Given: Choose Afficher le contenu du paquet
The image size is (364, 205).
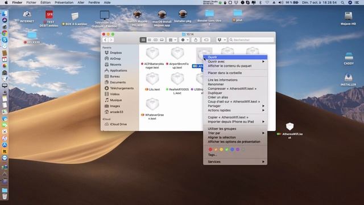Looking at the screenshot, I should point(235,66).
